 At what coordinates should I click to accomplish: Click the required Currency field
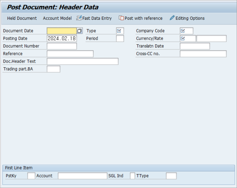[x=188, y=38]
